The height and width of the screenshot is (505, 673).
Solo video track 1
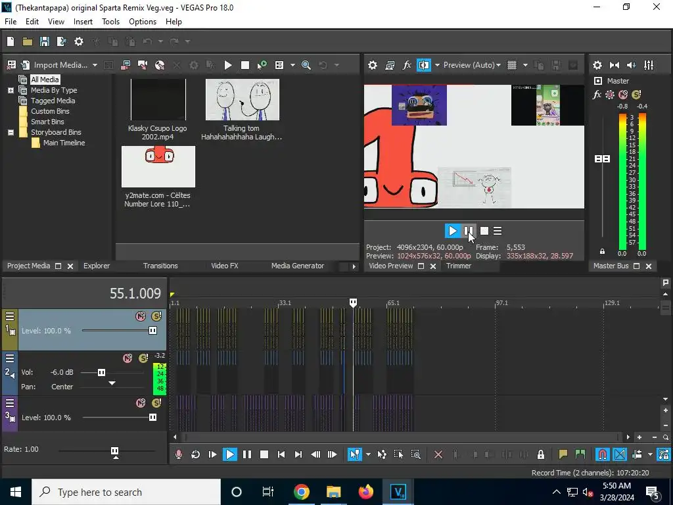pos(156,316)
